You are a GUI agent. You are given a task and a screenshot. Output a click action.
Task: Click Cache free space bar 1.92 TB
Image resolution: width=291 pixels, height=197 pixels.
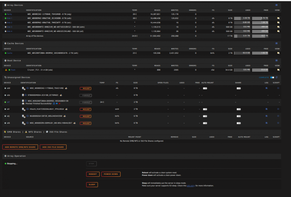click(260, 53)
